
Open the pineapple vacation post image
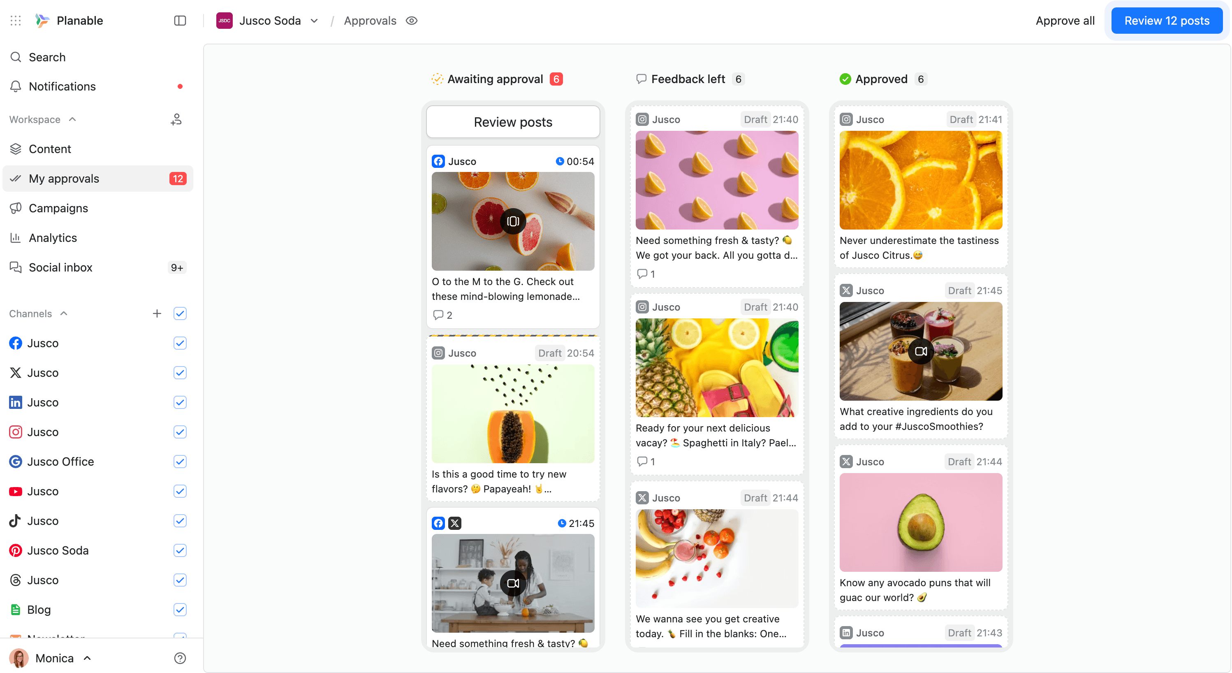(717, 368)
